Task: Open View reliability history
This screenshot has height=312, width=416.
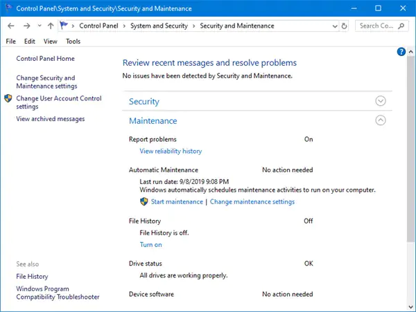Action: coord(171,151)
